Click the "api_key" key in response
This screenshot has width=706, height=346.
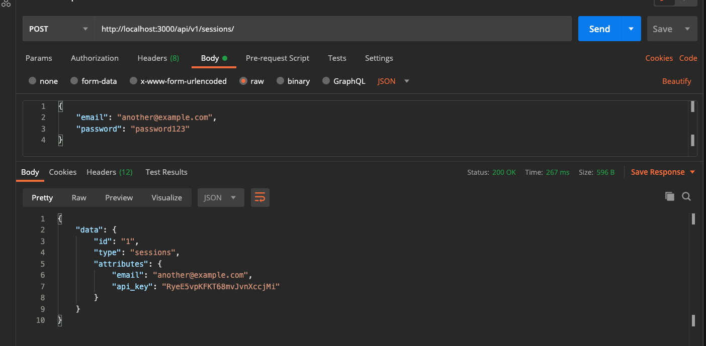[x=132, y=286]
